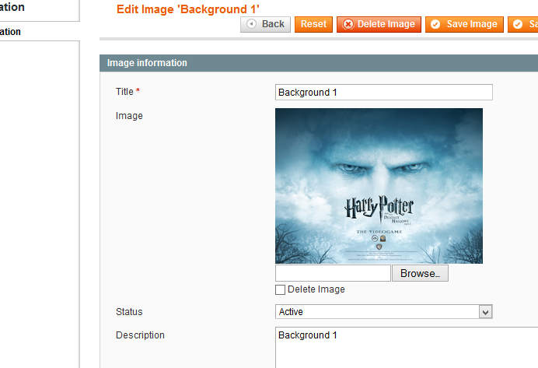Click the Save Image button
Image resolution: width=538 pixels, height=368 pixels.
point(464,24)
